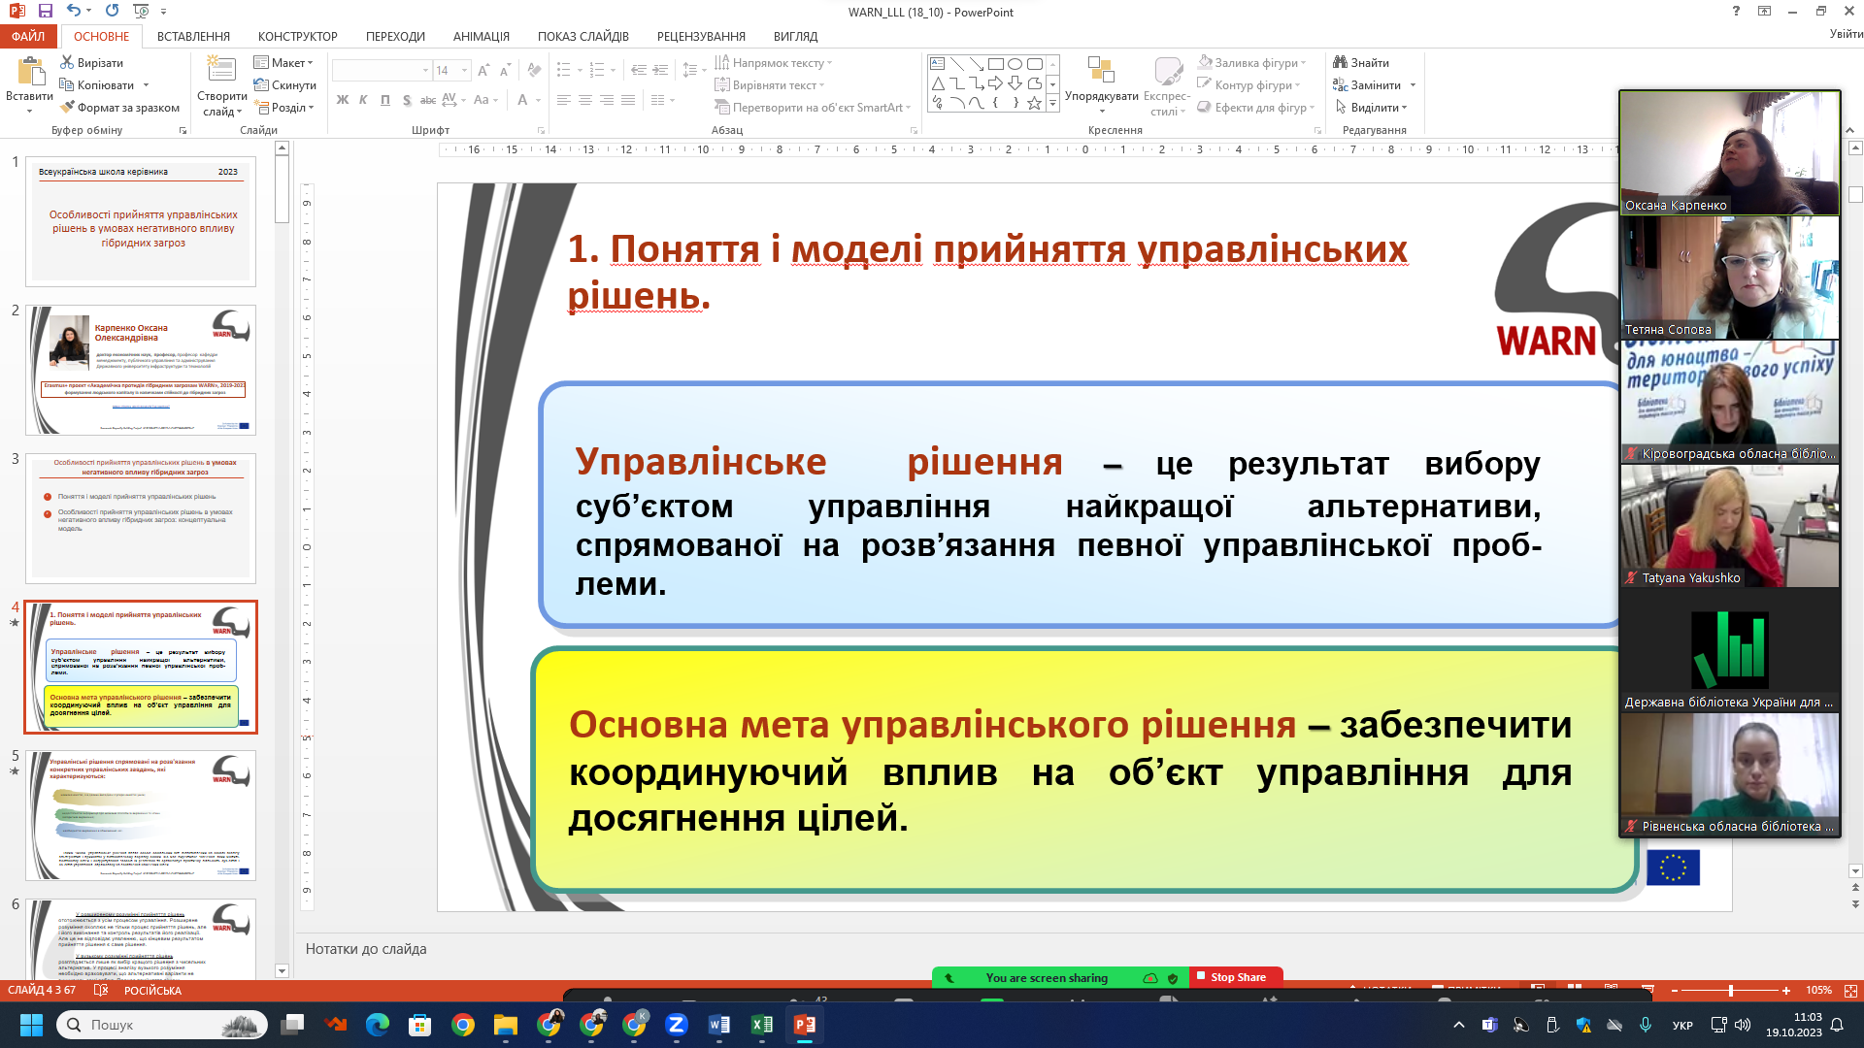Toggle underline (П) formatting
The height and width of the screenshot is (1048, 1864).
pos(385,100)
